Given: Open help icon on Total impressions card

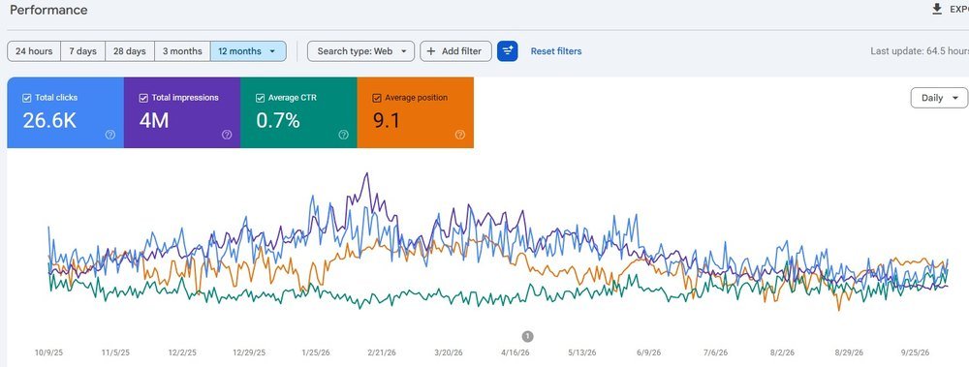Looking at the screenshot, I should point(227,135).
